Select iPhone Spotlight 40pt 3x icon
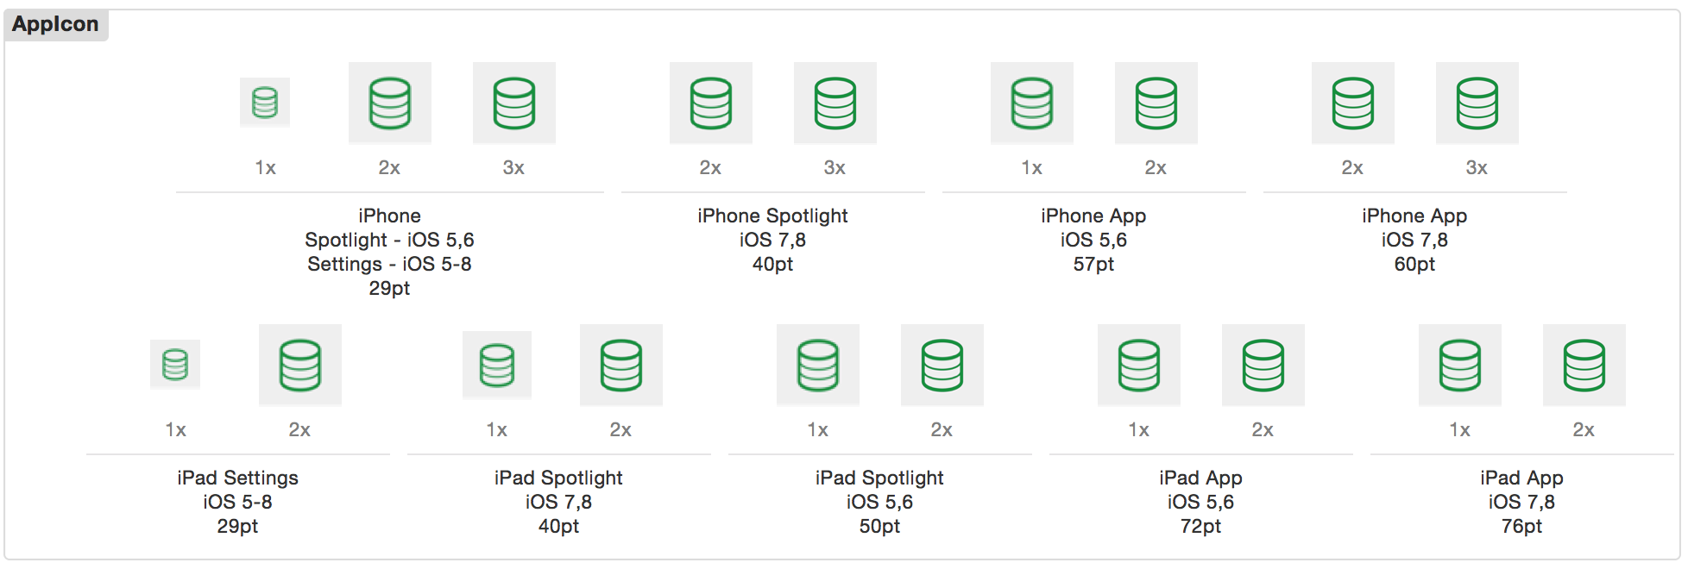Screen dimensions: 1688x569 (835, 103)
